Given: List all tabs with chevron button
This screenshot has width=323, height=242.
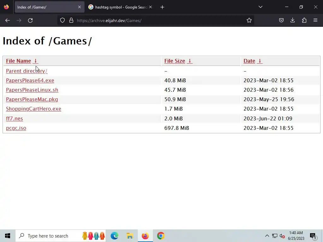Looking at the screenshot, I should tap(260, 7).
